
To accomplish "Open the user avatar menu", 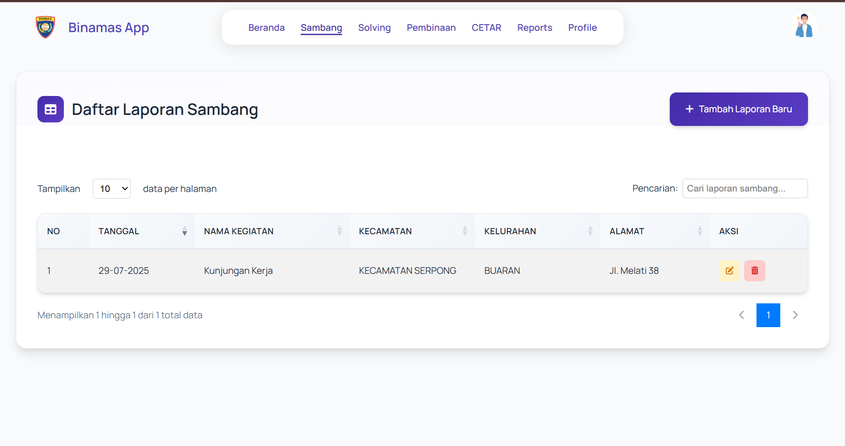I will tap(804, 26).
